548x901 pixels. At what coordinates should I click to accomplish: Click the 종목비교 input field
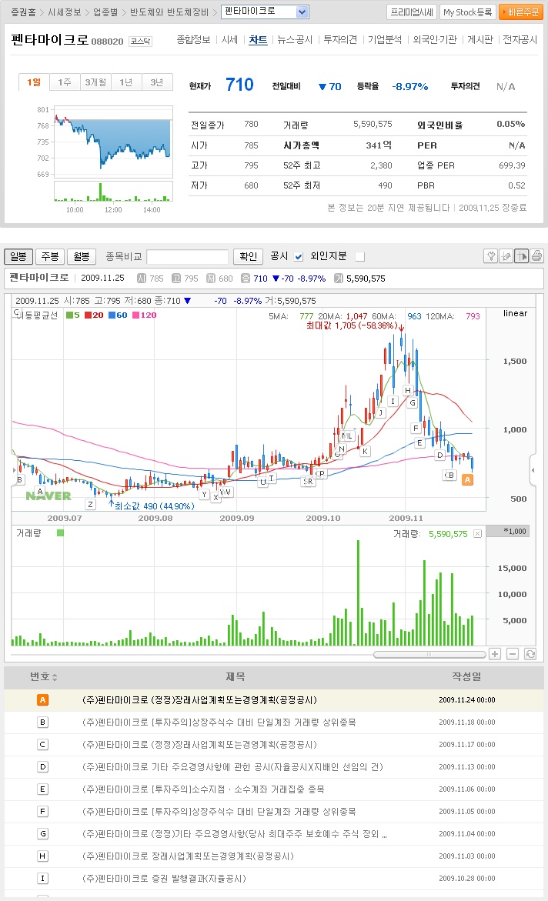[188, 256]
